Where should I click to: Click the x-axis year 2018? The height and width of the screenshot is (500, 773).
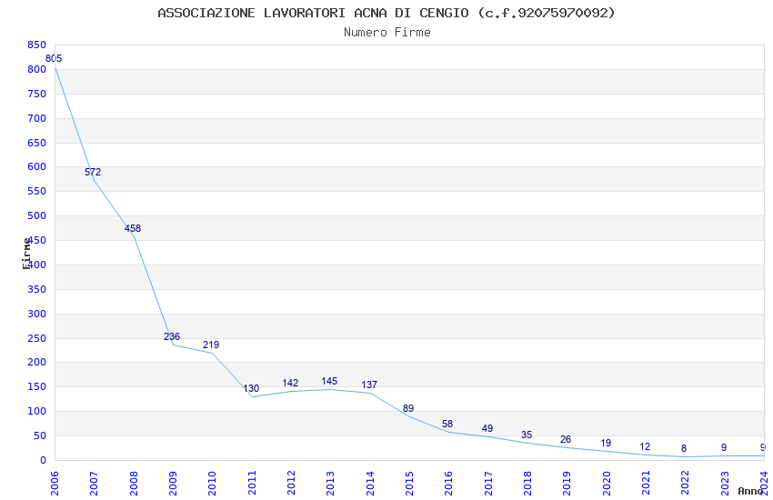point(527,484)
